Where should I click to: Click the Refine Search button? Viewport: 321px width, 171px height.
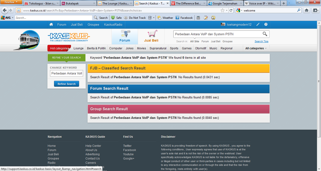coord(66,84)
